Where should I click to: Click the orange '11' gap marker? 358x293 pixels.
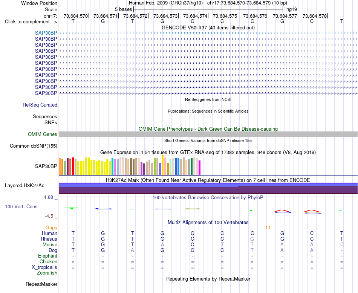point(268,227)
